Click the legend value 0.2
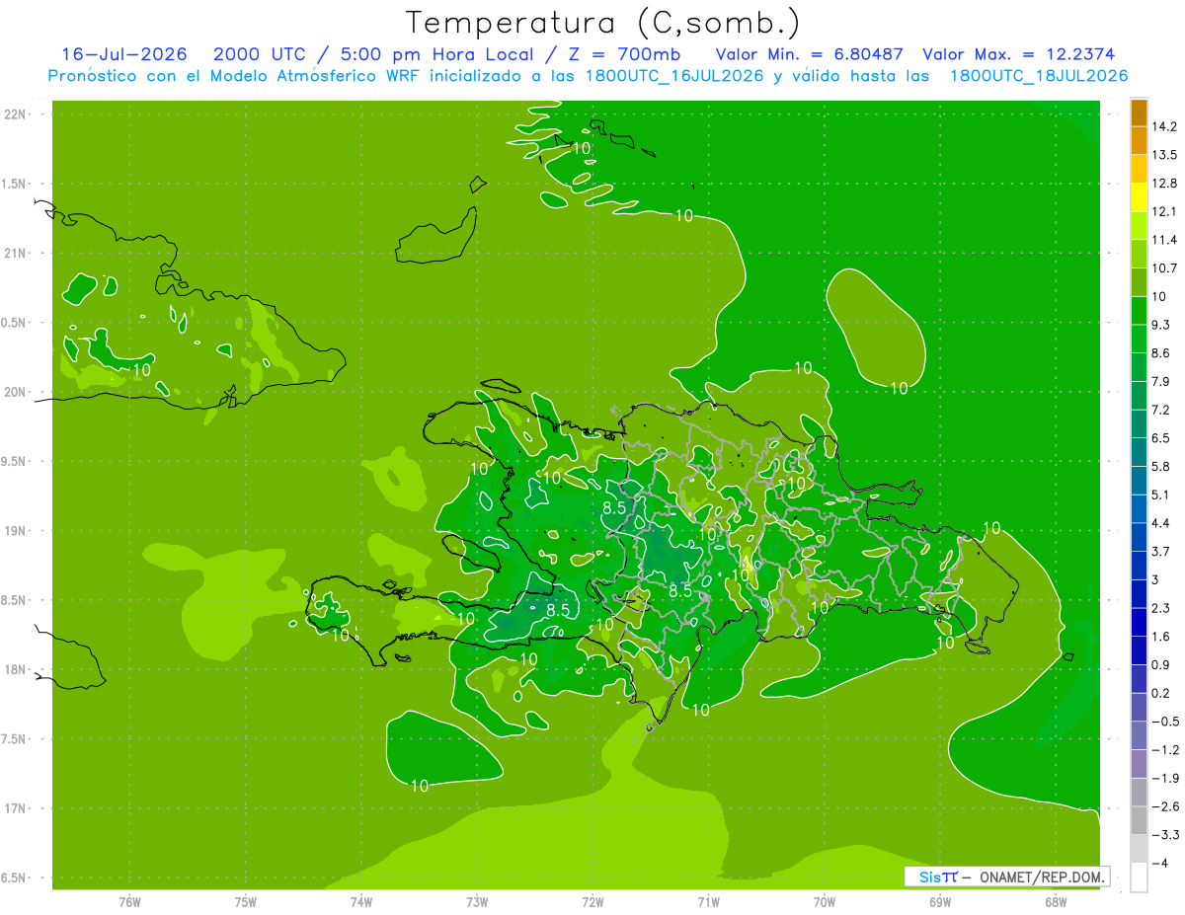The image size is (1185, 915). (1159, 693)
